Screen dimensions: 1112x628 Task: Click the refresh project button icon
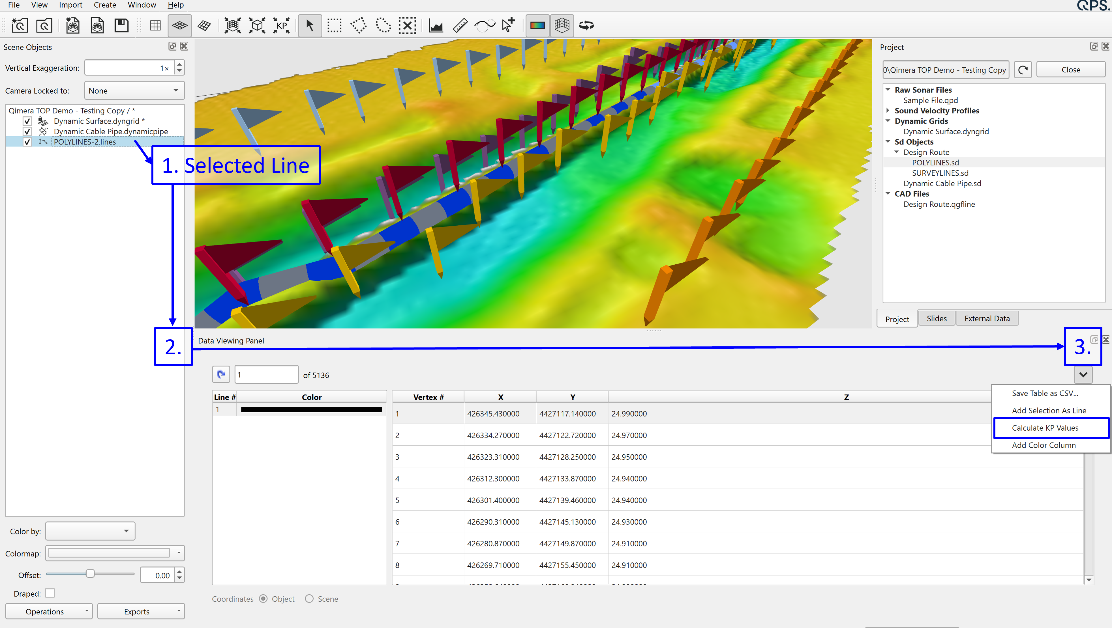pyautogui.click(x=1023, y=70)
